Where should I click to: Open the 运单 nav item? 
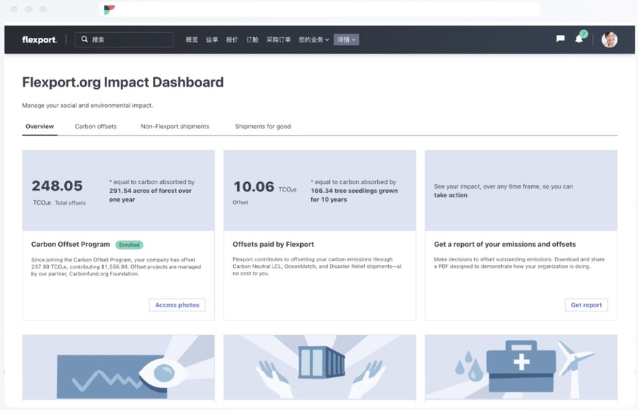212,39
